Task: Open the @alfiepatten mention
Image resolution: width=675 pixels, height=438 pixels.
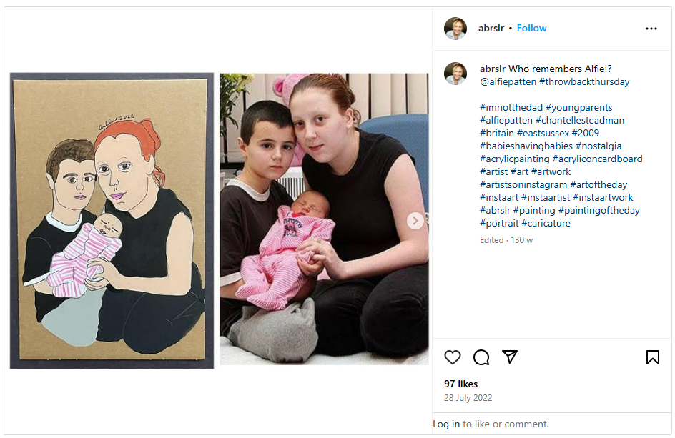Action: (x=508, y=81)
